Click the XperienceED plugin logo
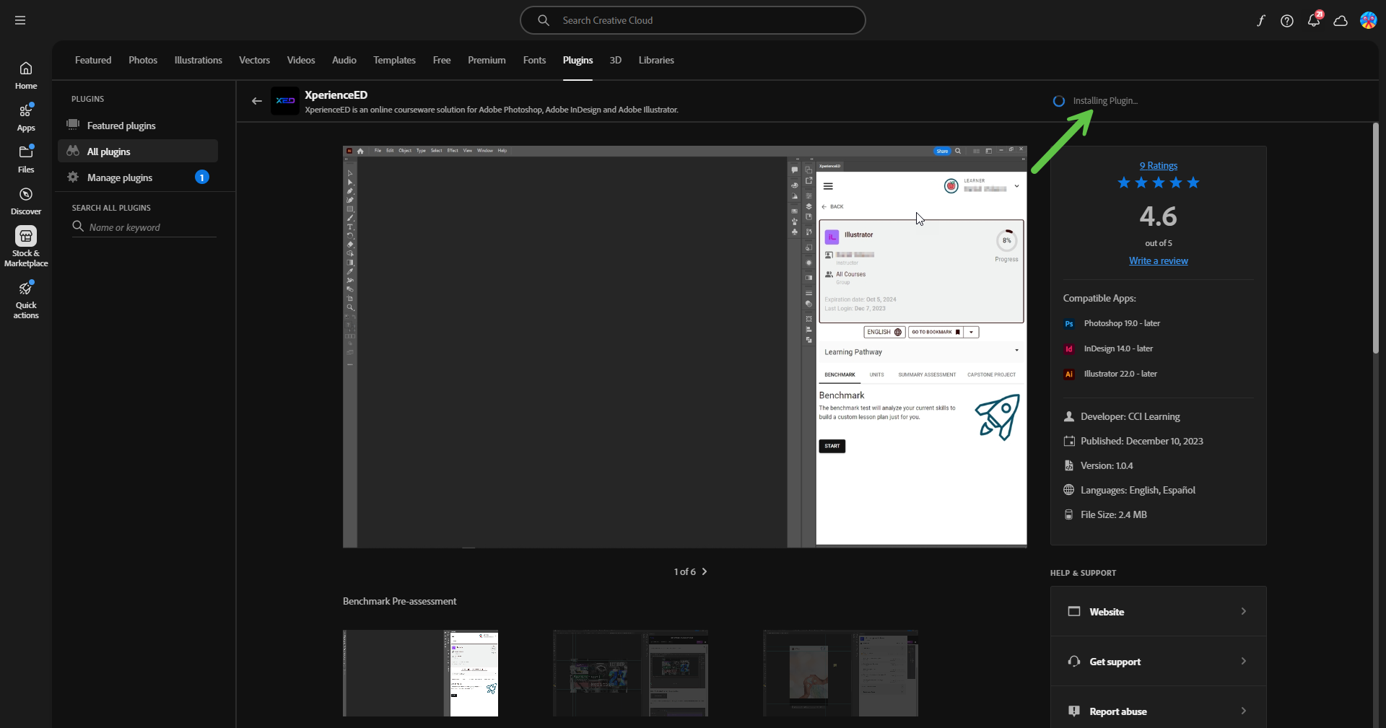Viewport: 1386px width, 728px height. (x=285, y=101)
